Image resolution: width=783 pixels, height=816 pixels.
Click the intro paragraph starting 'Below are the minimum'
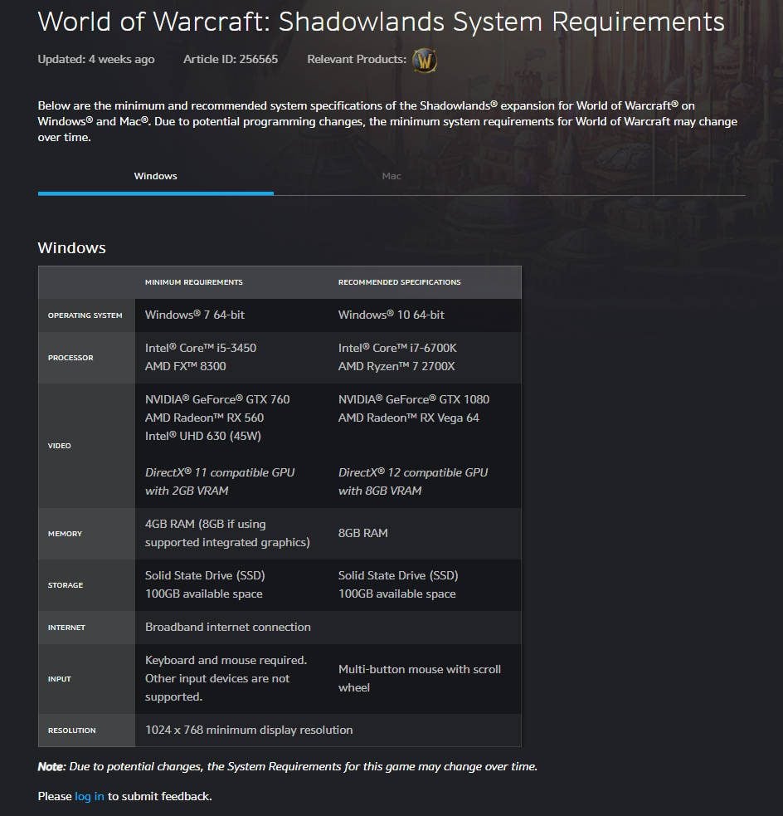387,122
